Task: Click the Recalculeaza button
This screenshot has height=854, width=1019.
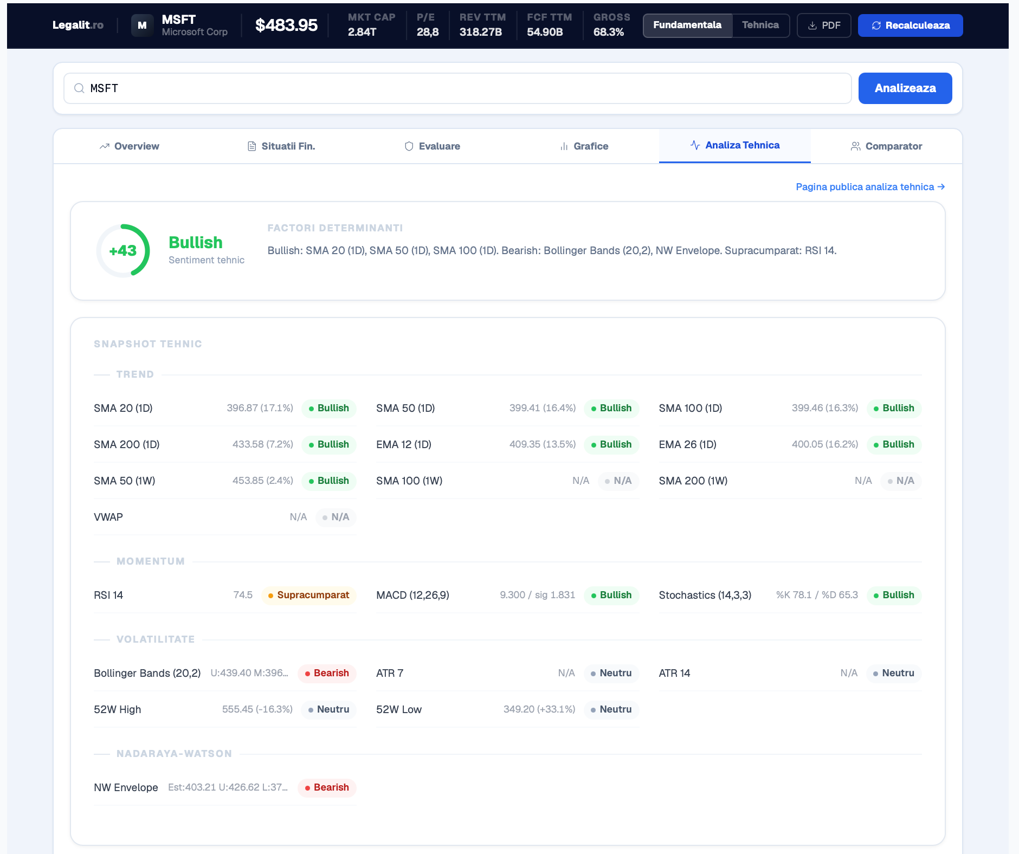Action: 910,25
